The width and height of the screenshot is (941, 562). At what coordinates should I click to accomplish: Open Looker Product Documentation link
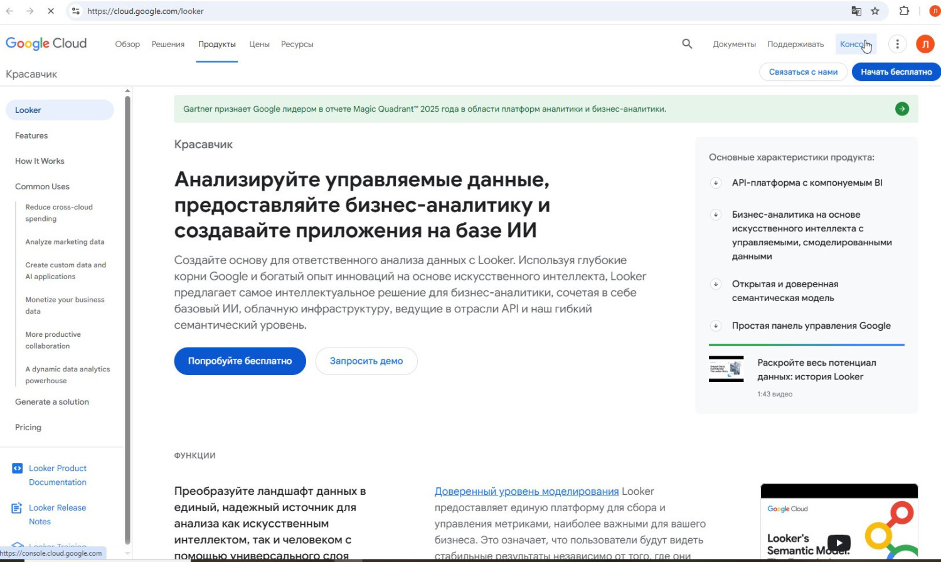pos(57,475)
